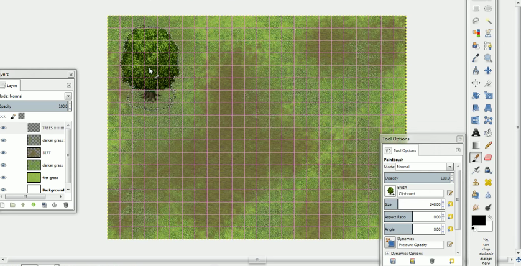Select the Paths tool
This screenshot has height=266, width=521.
[x=488, y=45]
